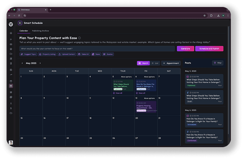Open More options on May 6

(149, 77)
